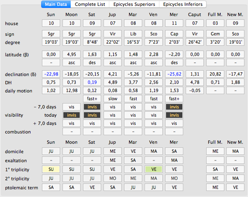Click the Mar degree value 16°53'

tap(133, 42)
